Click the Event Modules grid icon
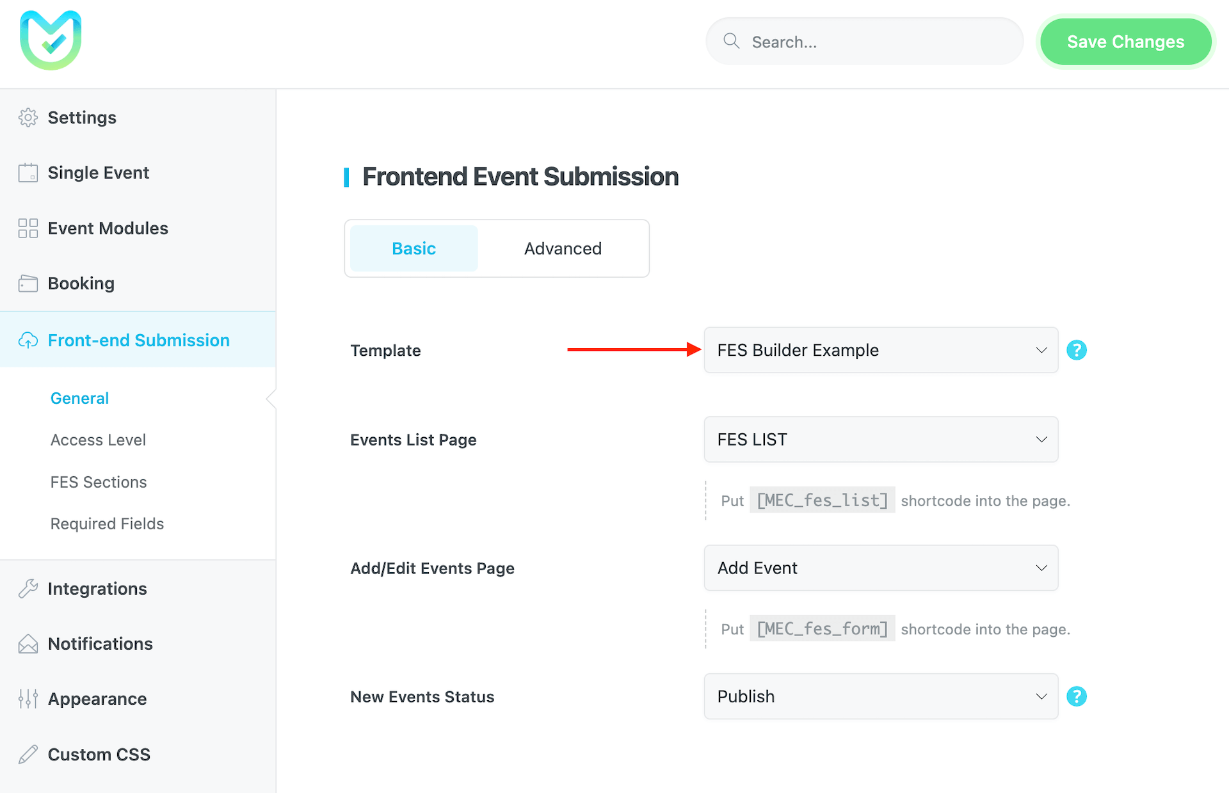Screen dimensions: 1229x793 coord(28,228)
